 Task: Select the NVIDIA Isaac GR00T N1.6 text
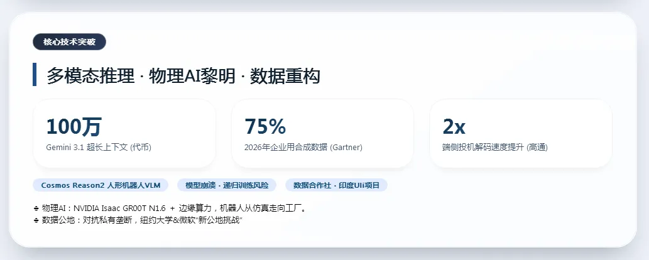(x=119, y=209)
